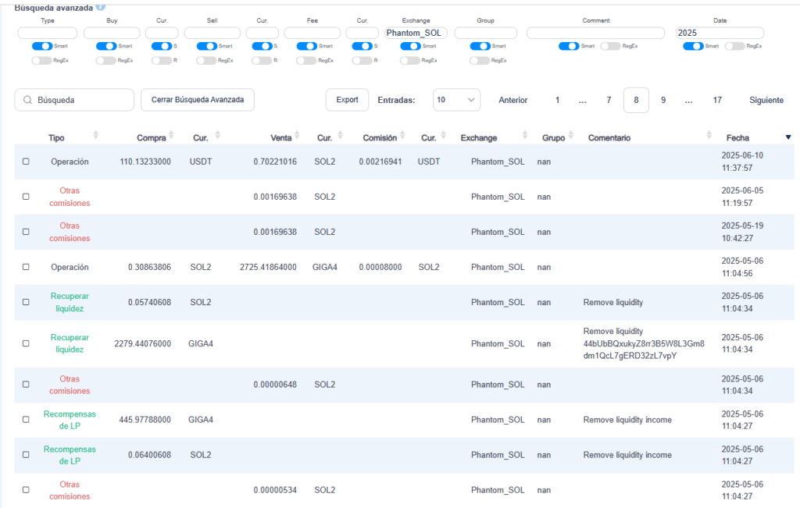Open the Entradas count dropdown
The image size is (800, 508).
(x=456, y=100)
